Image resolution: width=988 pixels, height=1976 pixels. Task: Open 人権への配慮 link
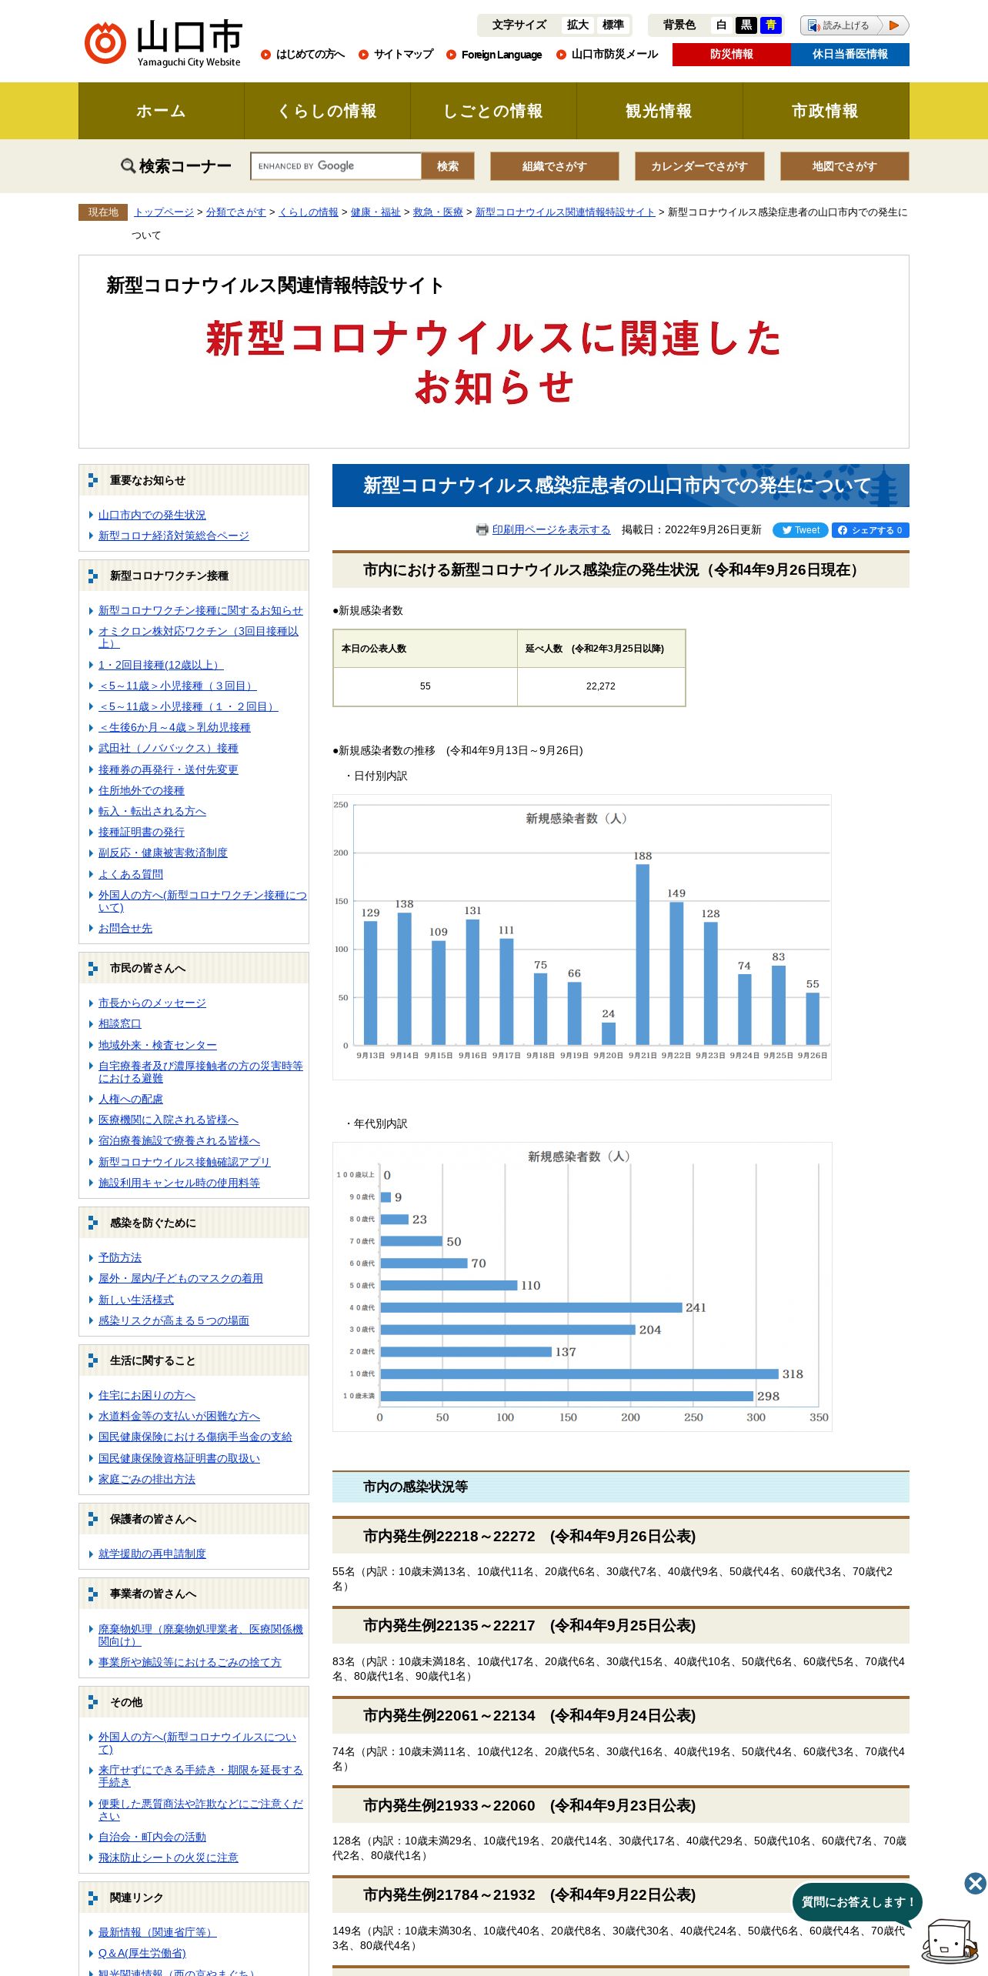click(x=131, y=1099)
